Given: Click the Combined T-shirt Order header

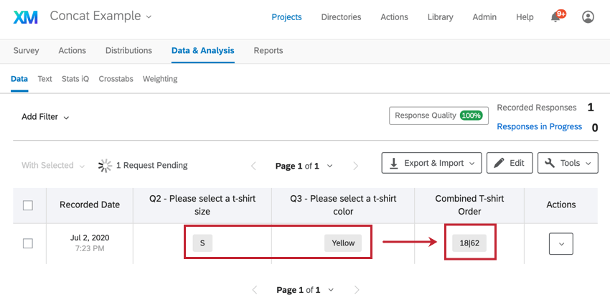Looking at the screenshot, I should 469,205.
